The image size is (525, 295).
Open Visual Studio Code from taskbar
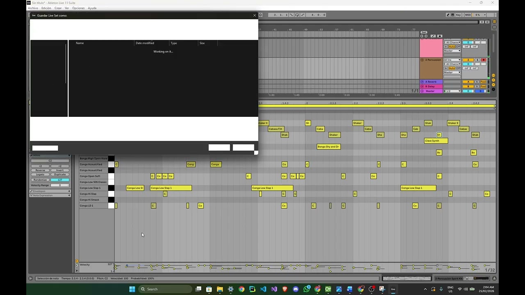coord(263,289)
